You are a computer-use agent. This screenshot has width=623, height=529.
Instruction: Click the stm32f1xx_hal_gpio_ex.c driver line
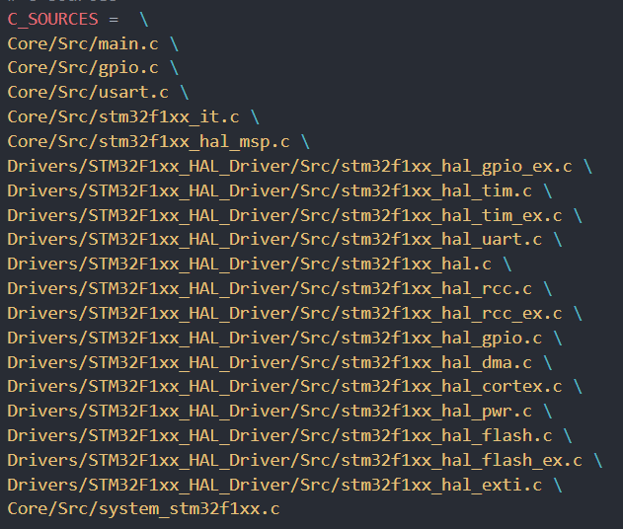(x=289, y=167)
